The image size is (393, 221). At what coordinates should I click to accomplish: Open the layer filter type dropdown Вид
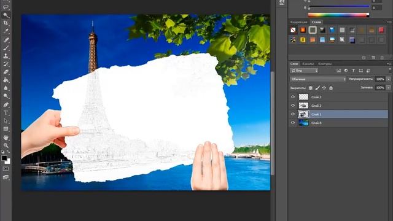pos(304,71)
